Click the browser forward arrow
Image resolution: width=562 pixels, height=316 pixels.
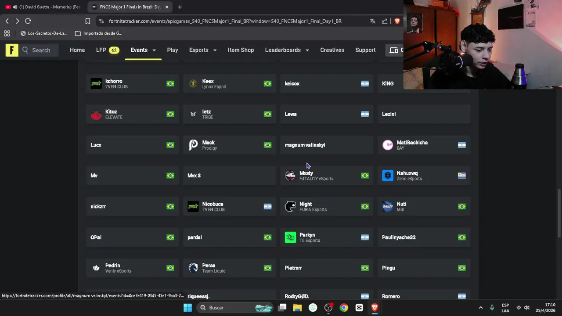point(17,21)
